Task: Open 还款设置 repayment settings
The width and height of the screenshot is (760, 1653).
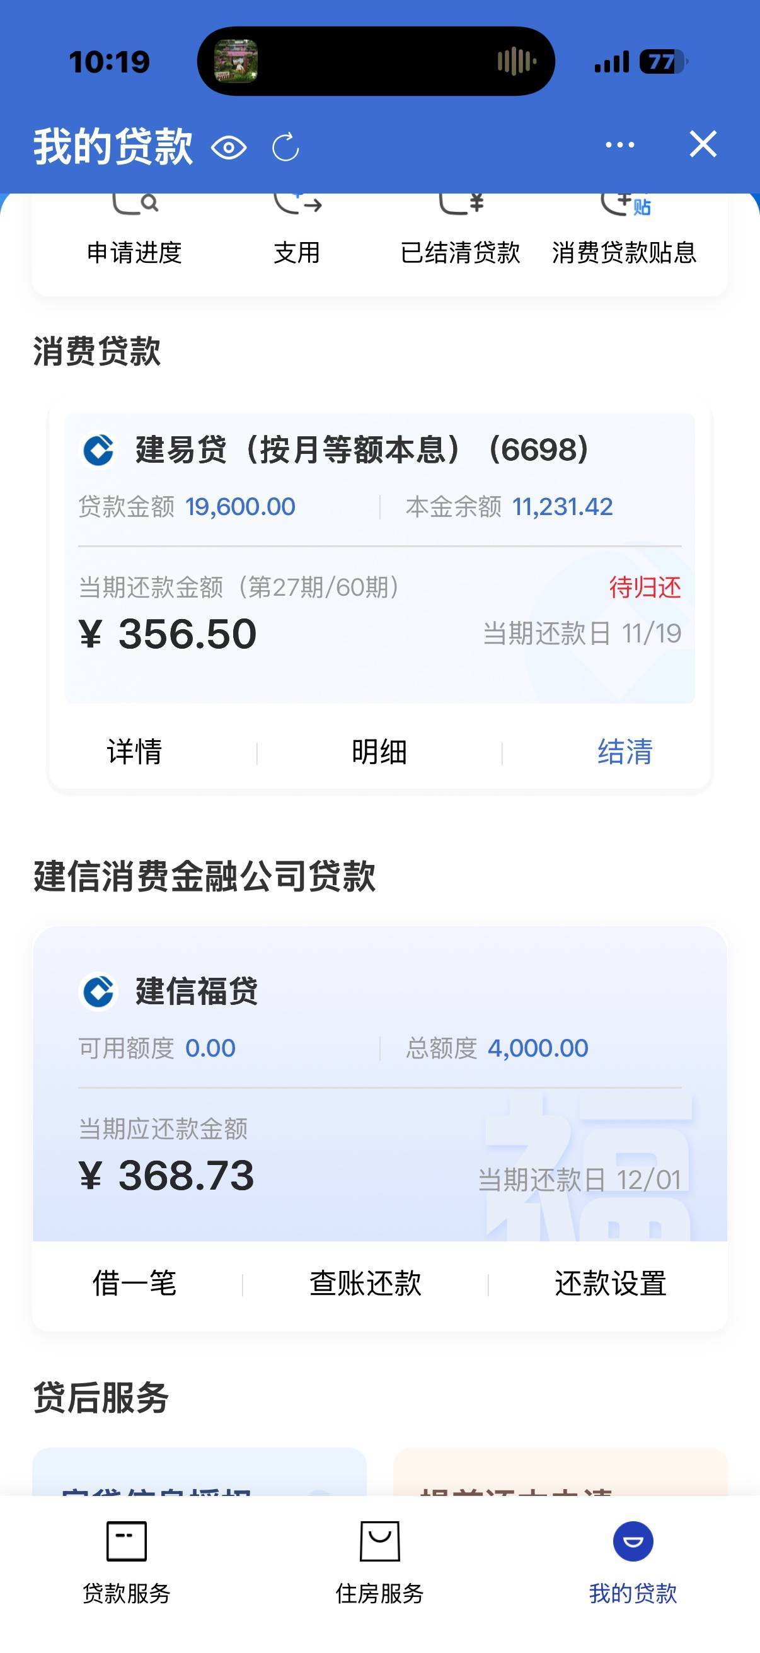Action: point(610,1284)
